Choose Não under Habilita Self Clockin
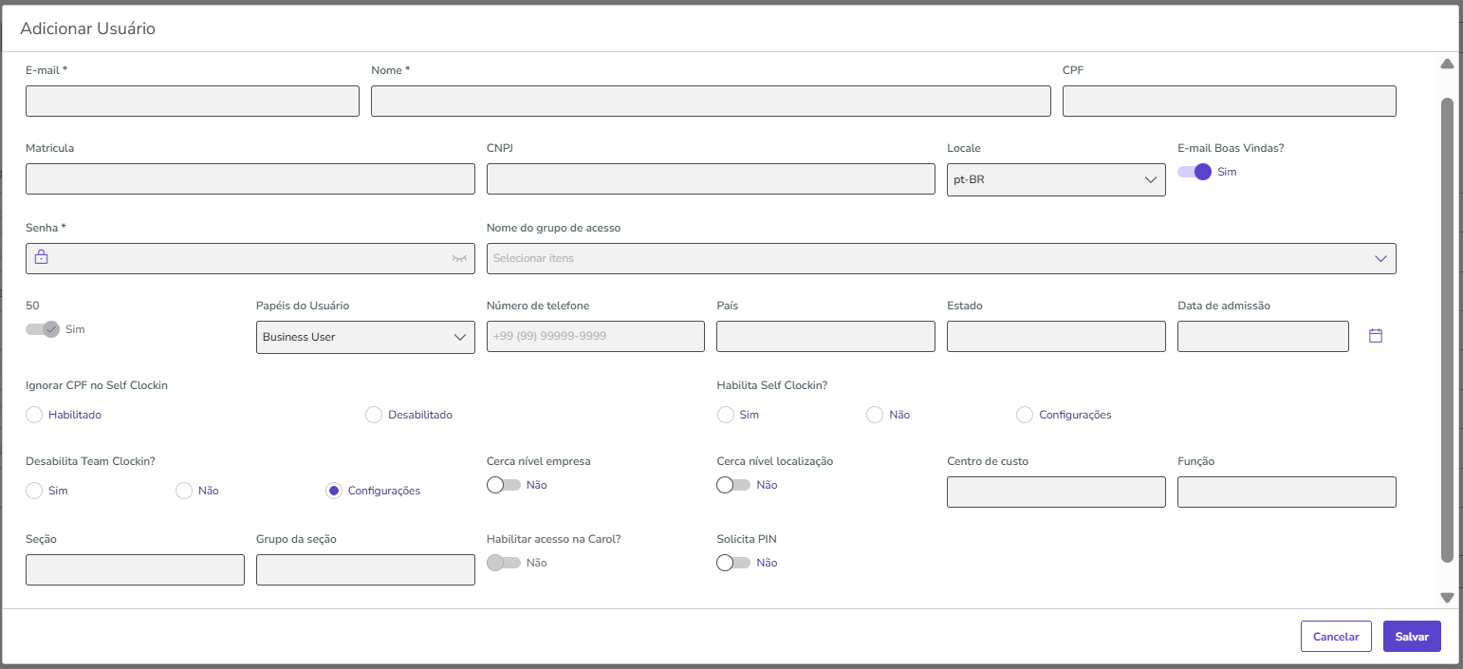 tap(875, 415)
